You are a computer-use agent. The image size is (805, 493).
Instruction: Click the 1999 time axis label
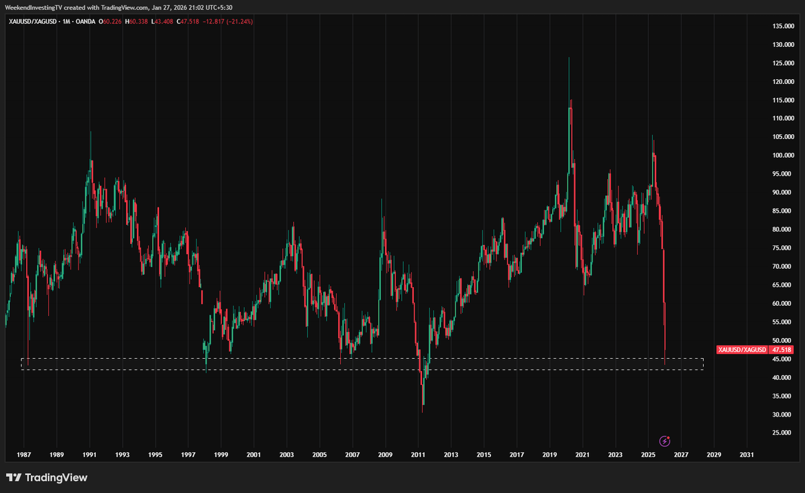point(221,455)
